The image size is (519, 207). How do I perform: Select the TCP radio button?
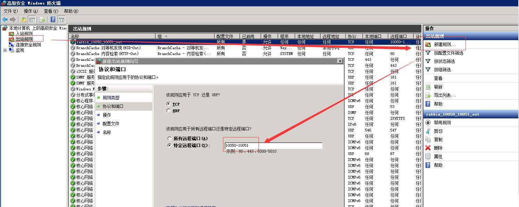(x=169, y=104)
